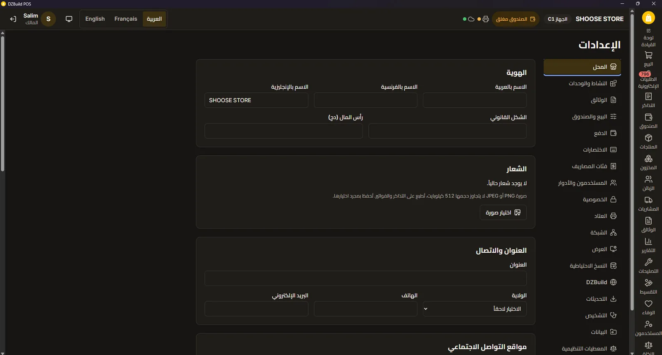This screenshot has height=355, width=662.
Task: Open التقسيط installments in sidebar
Action: [648, 286]
